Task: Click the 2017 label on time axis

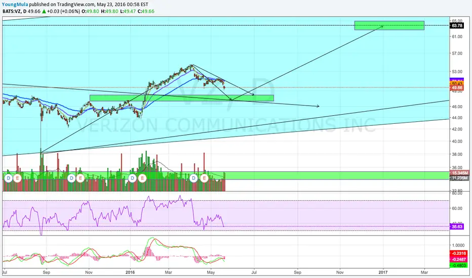Action: [x=383, y=272]
